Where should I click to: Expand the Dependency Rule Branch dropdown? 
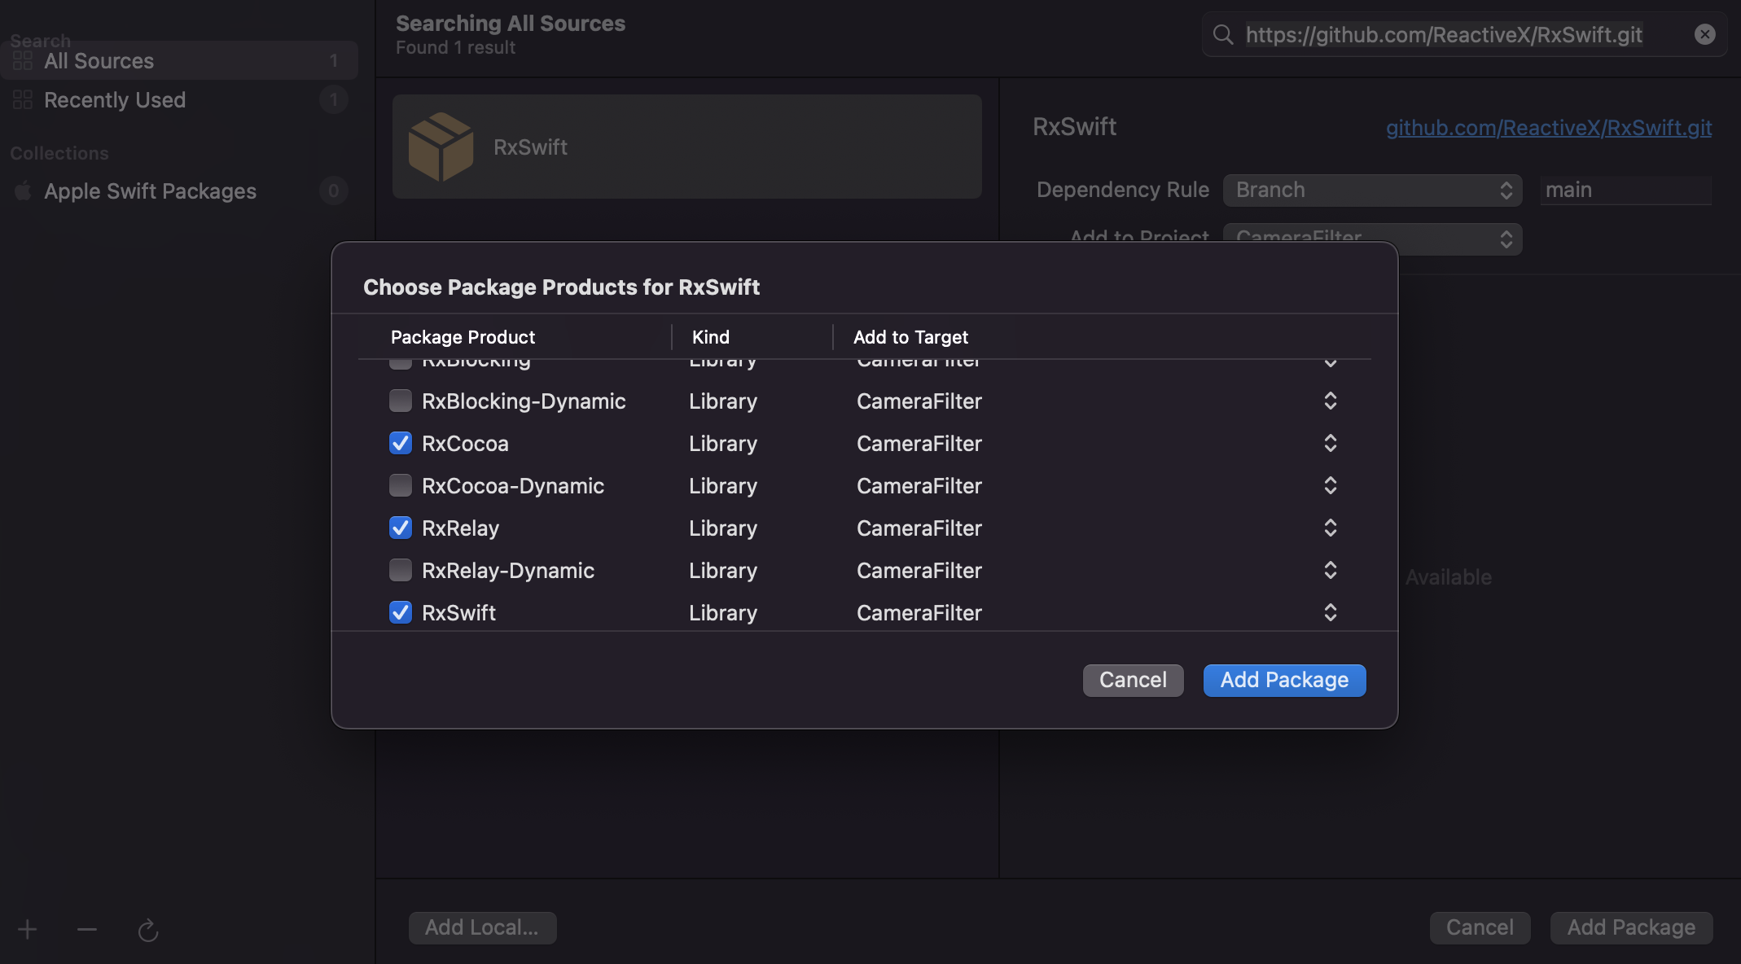click(1372, 190)
